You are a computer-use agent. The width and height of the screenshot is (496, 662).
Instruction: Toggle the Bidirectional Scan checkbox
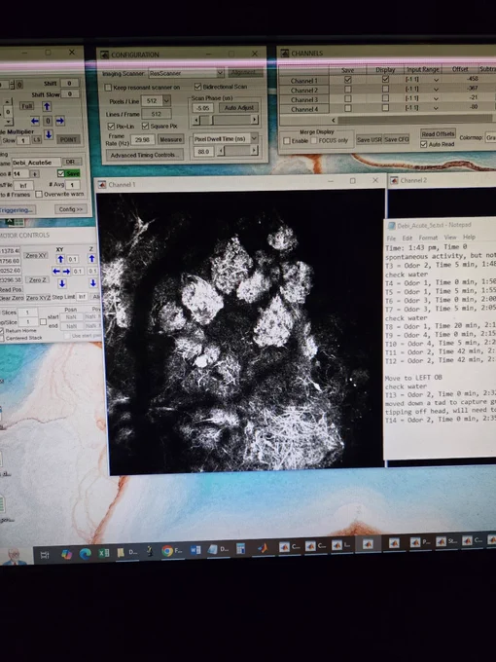(x=197, y=87)
